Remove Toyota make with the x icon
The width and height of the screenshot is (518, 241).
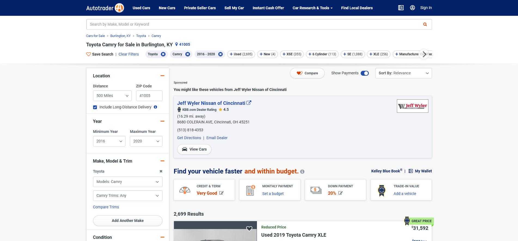point(161,171)
